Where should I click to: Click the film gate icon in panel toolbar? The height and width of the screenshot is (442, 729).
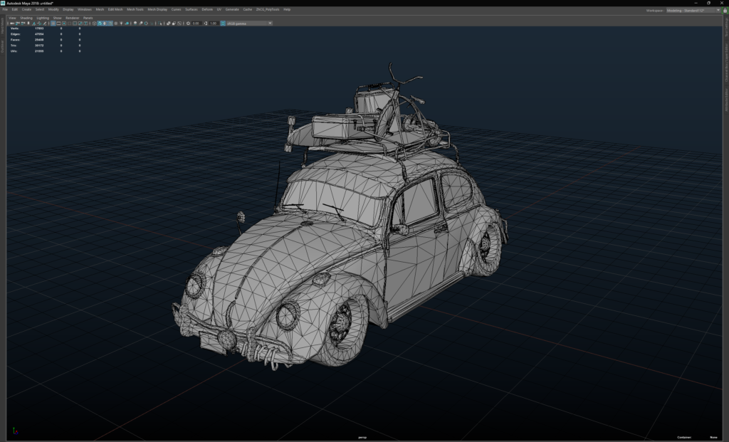coord(59,23)
